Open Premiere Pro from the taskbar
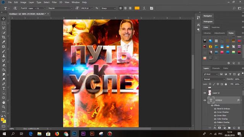This screenshot has width=244, height=137. click(x=83, y=134)
